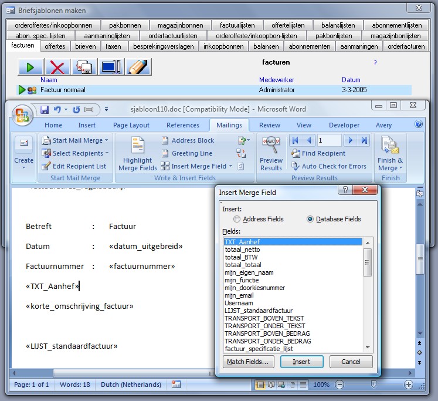Click the Highlight Merge Fields icon
The image size is (438, 401).
(138, 153)
